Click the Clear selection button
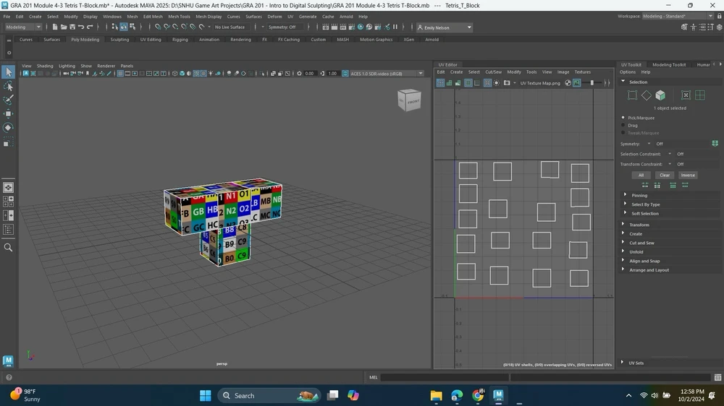 pos(665,175)
